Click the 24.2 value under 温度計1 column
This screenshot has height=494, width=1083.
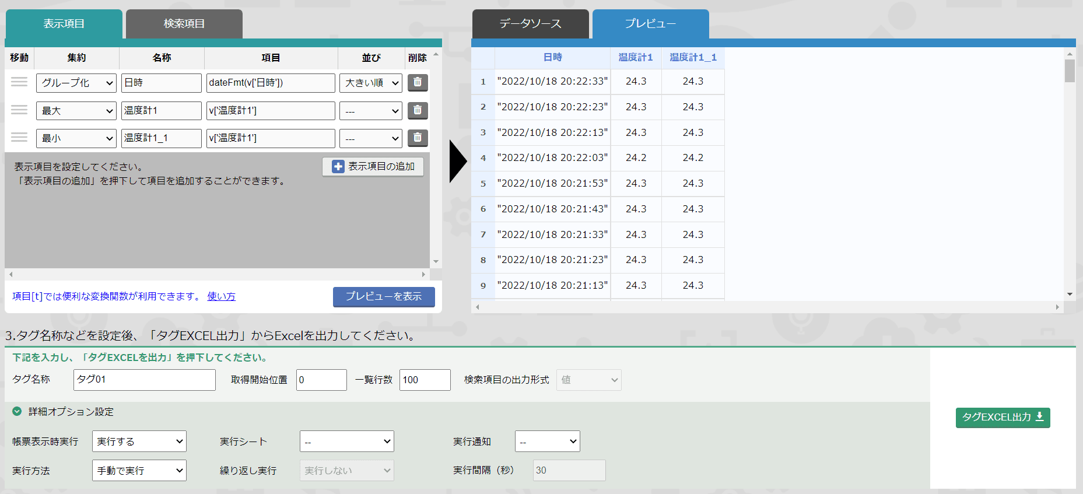tap(636, 157)
